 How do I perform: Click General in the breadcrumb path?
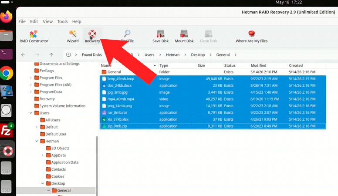pyautogui.click(x=223, y=55)
